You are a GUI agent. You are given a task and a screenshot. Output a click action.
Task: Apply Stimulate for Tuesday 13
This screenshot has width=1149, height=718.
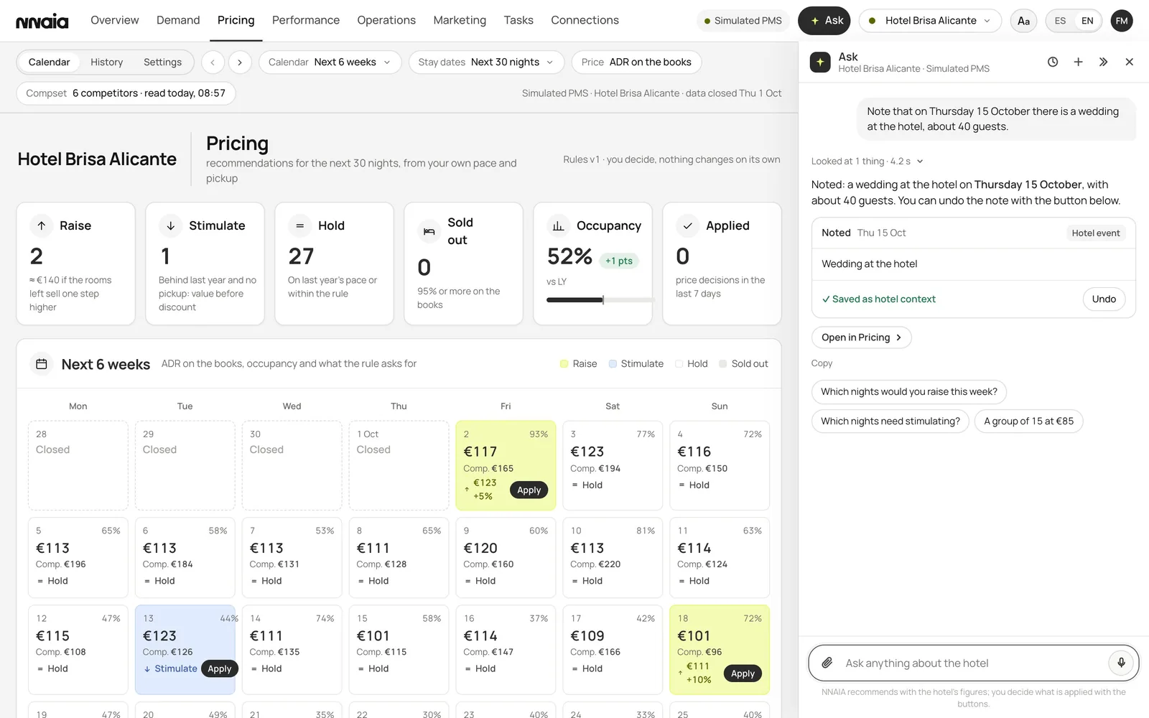(x=220, y=668)
